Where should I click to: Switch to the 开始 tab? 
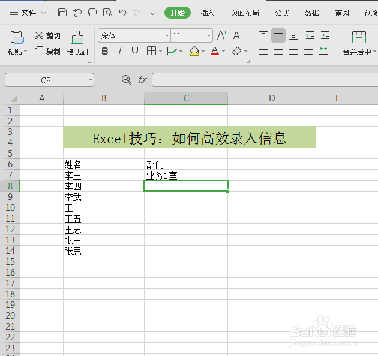coord(178,13)
